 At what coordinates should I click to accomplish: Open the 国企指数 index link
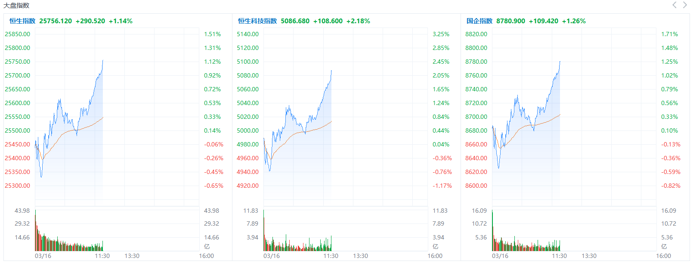pyautogui.click(x=479, y=21)
